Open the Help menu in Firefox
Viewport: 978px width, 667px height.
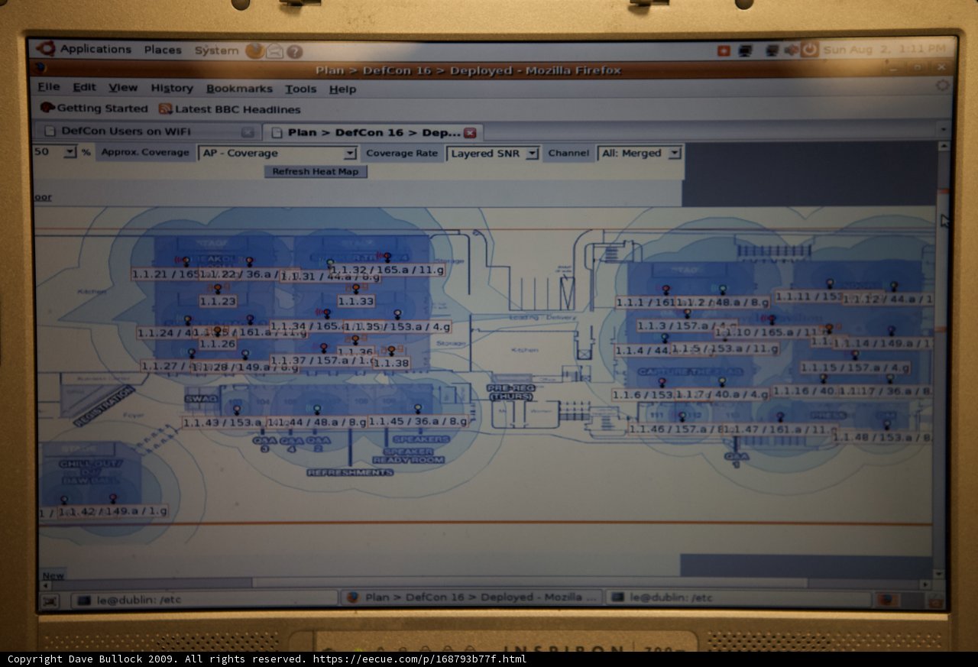342,89
